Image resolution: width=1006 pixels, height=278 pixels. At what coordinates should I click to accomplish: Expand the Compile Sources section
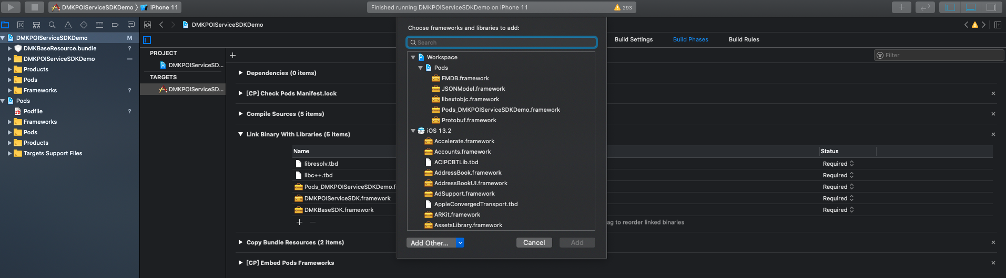(x=240, y=114)
